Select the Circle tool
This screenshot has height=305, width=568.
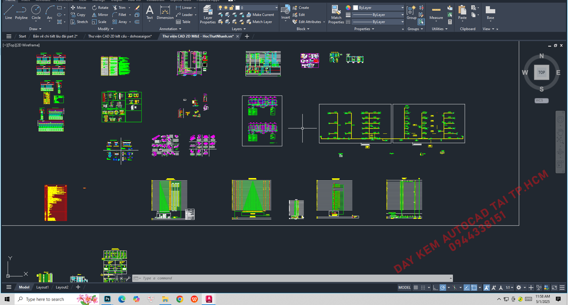coord(36,12)
